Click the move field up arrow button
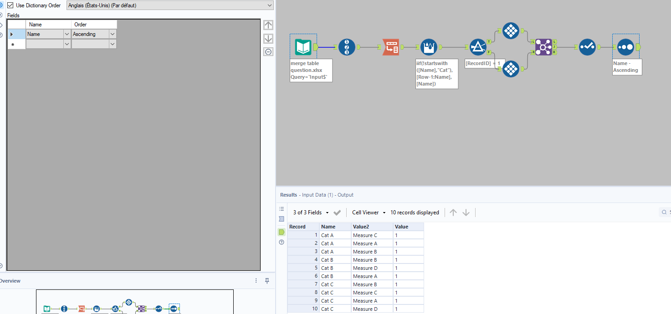This screenshot has height=314, width=671. click(268, 25)
